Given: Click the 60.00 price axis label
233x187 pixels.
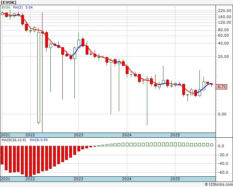Looking at the screenshot, I should tap(223, 35).
